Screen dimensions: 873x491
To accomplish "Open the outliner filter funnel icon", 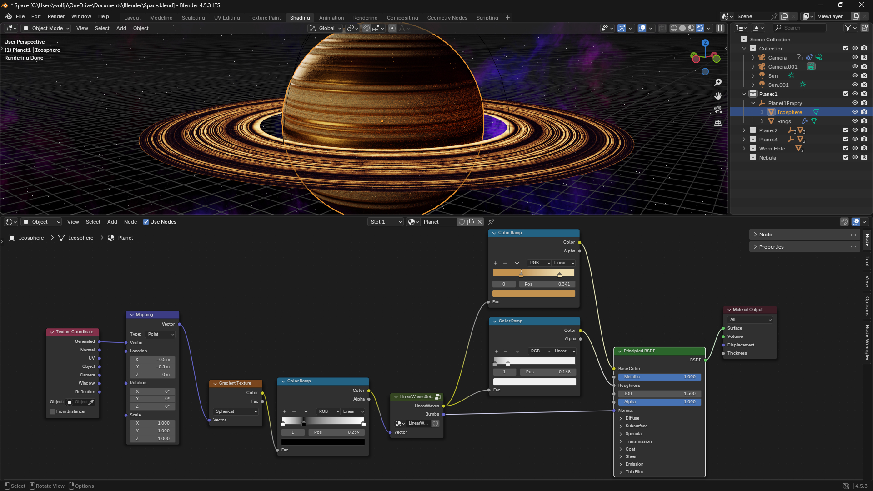I will pyautogui.click(x=848, y=28).
